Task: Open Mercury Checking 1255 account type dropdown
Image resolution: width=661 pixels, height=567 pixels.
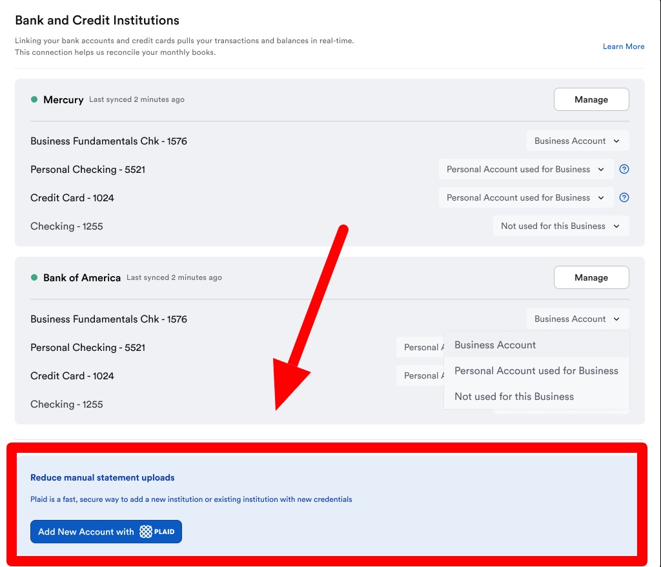Action: tap(561, 226)
